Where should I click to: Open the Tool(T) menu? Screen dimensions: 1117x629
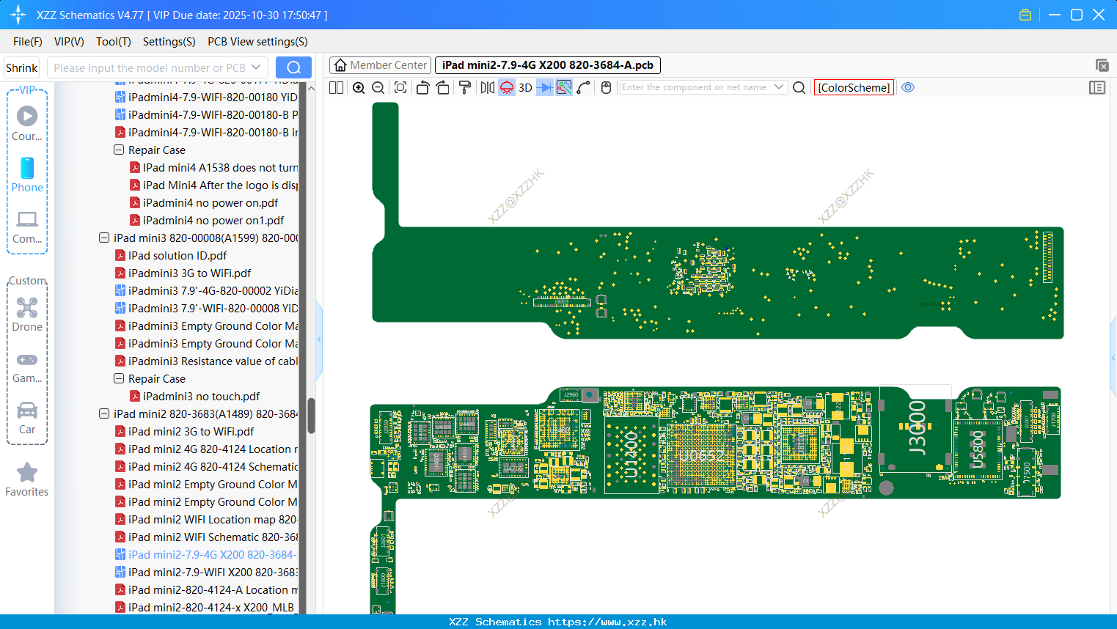114,42
